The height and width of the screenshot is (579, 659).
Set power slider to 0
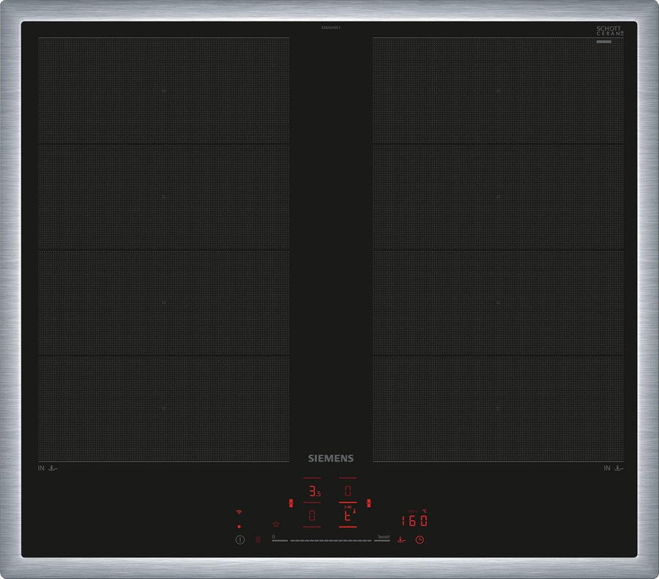[274, 538]
